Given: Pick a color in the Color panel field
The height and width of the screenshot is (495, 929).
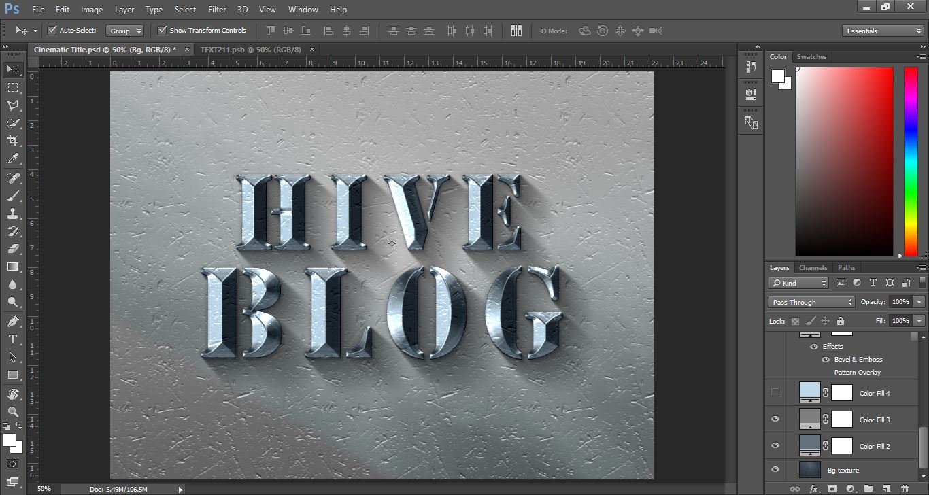Looking at the screenshot, I should pyautogui.click(x=844, y=161).
